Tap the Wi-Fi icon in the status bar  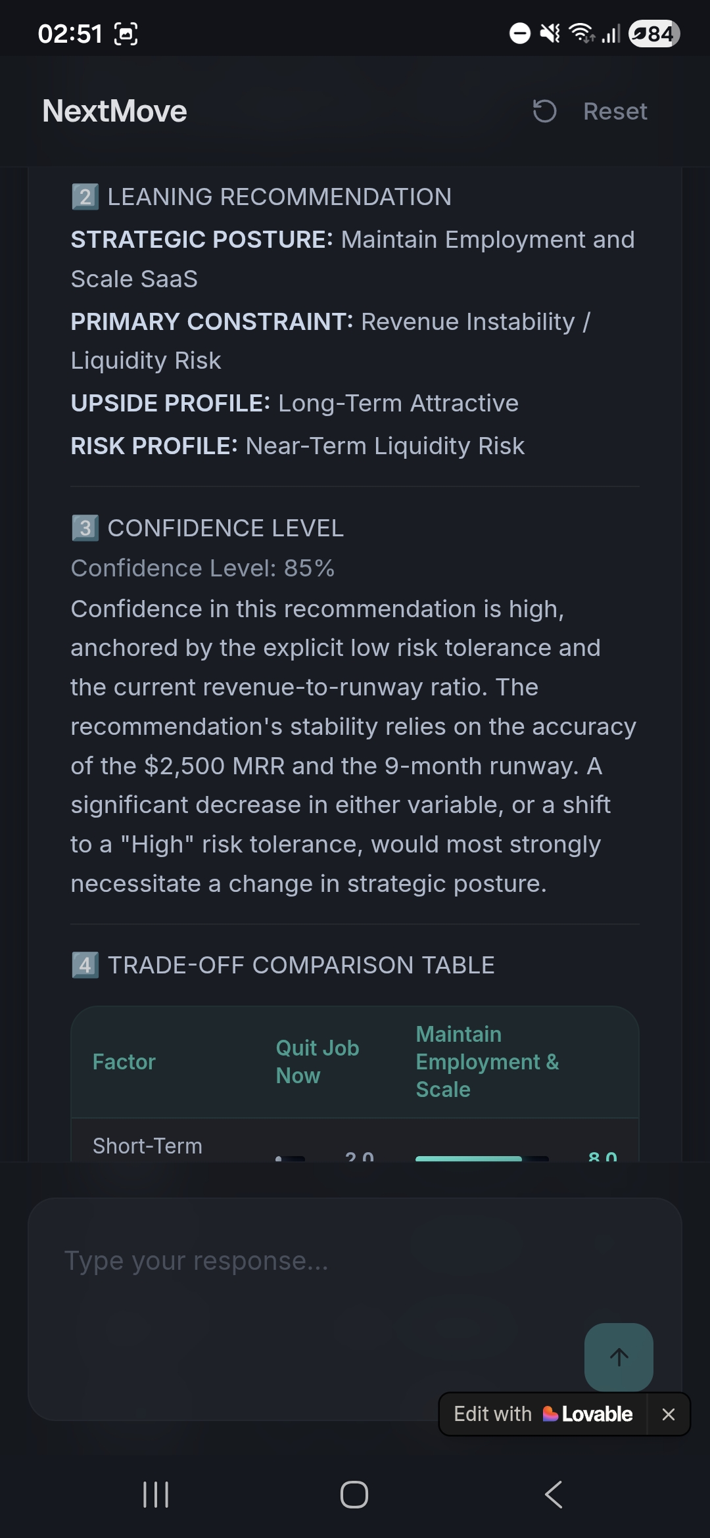(581, 34)
